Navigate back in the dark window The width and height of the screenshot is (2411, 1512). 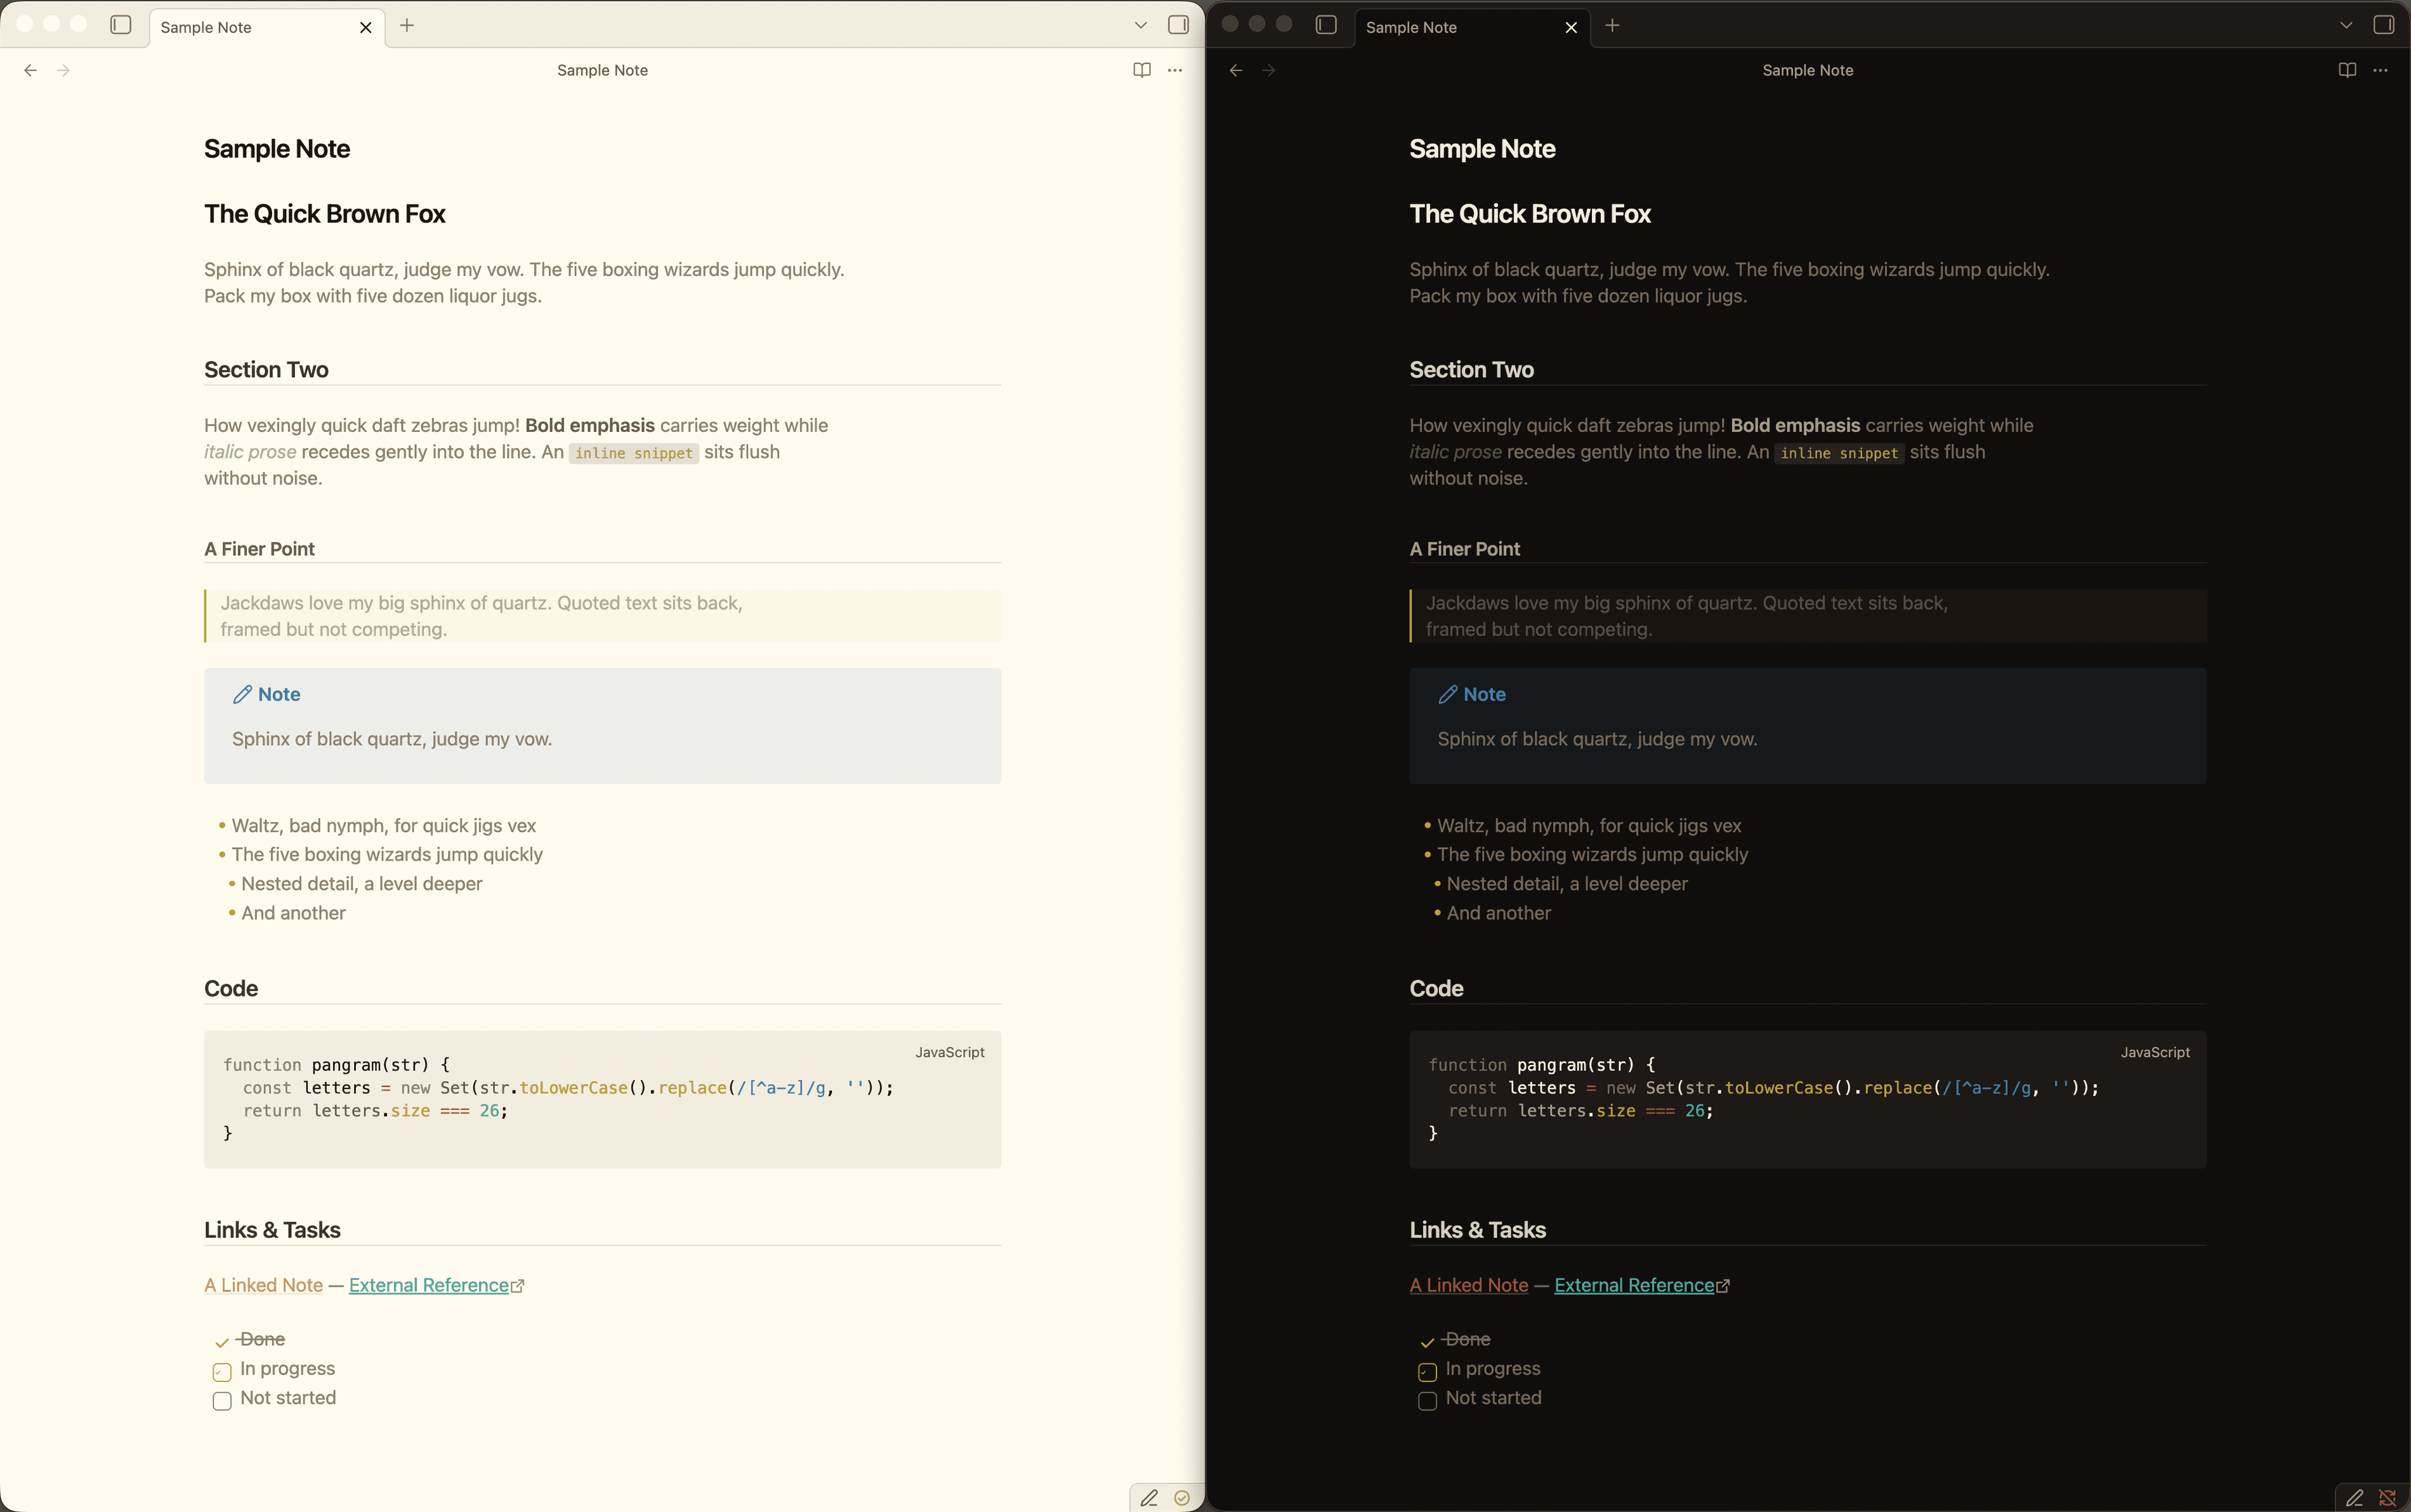[1237, 70]
